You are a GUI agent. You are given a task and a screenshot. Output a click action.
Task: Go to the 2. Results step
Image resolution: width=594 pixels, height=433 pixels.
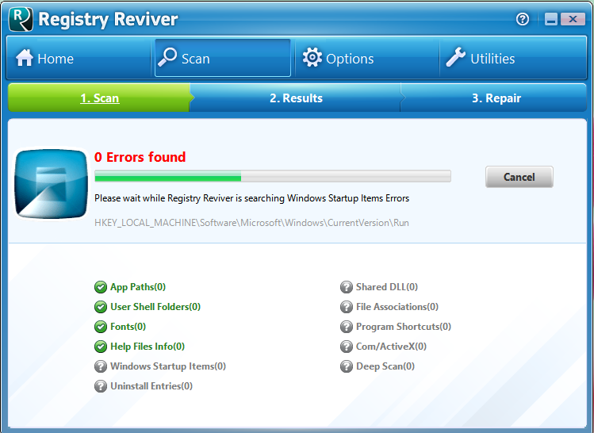[296, 98]
